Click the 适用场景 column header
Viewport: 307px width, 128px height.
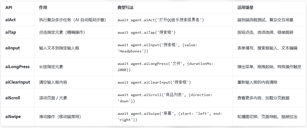[245, 7]
